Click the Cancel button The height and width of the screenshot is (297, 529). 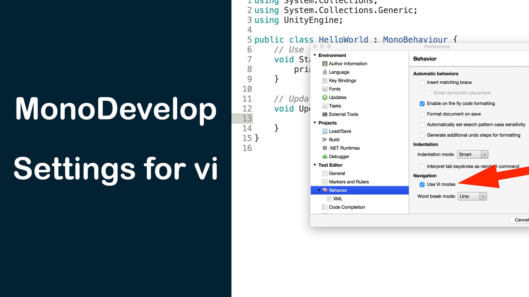coord(522,220)
